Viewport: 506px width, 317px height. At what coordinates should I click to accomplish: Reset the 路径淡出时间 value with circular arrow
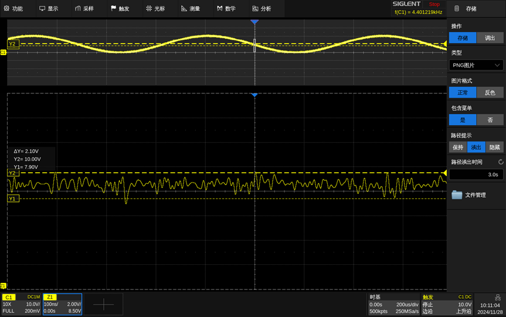click(500, 162)
